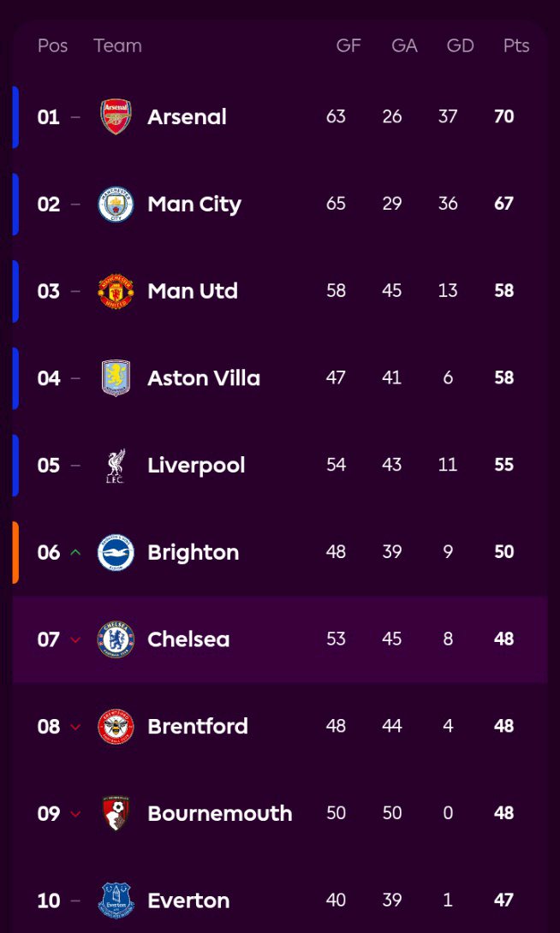The width and height of the screenshot is (560, 933).
Task: Click the Brighton club badge
Action: (116, 552)
